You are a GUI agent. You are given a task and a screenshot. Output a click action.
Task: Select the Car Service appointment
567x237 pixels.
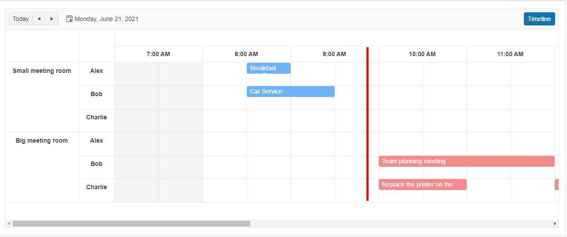click(290, 91)
